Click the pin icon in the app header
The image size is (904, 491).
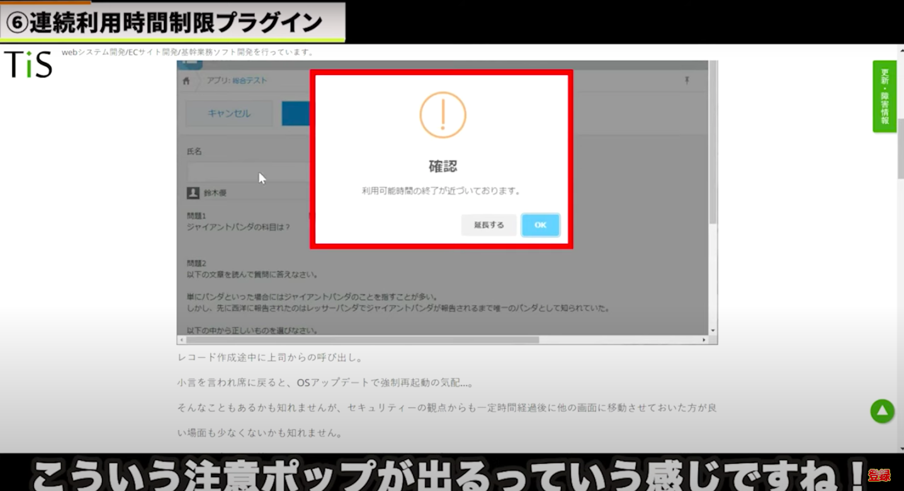(x=687, y=81)
